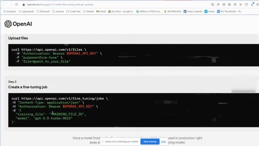Open the reader view book icon
The width and height of the screenshot is (259, 146).
click(212, 4)
